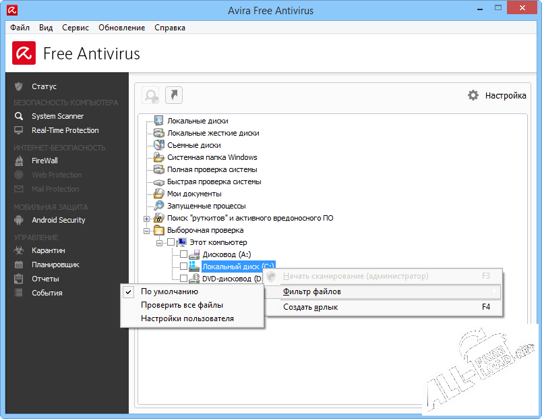Click the Настройка gear icon
The height and width of the screenshot is (419, 542).
473,95
